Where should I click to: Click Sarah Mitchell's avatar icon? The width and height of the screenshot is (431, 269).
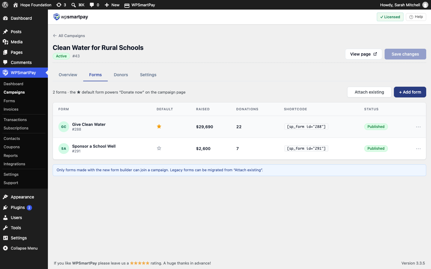coord(425,5)
